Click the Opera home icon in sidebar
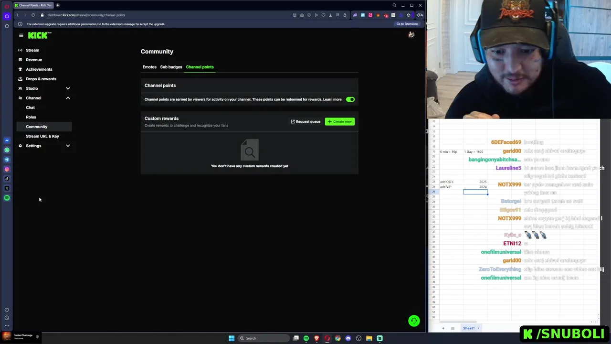Screen dimensions: 611x344 click(7, 16)
